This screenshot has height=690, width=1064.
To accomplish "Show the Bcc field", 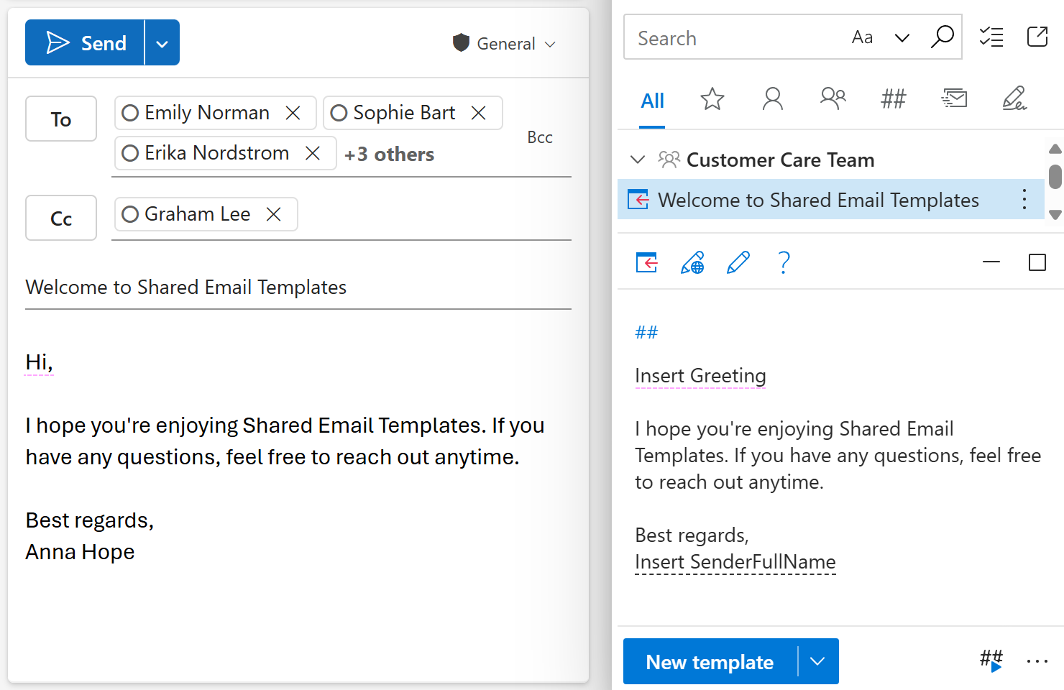I will 540,137.
